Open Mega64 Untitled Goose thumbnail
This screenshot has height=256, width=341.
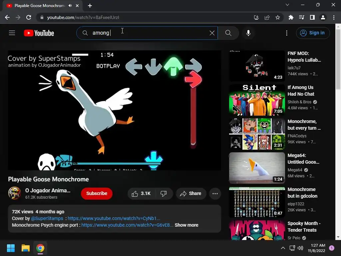coord(257,168)
